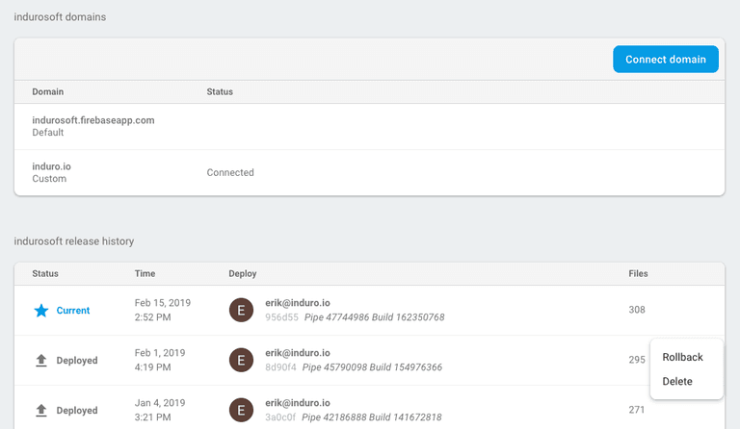Click the Files column header

click(638, 273)
